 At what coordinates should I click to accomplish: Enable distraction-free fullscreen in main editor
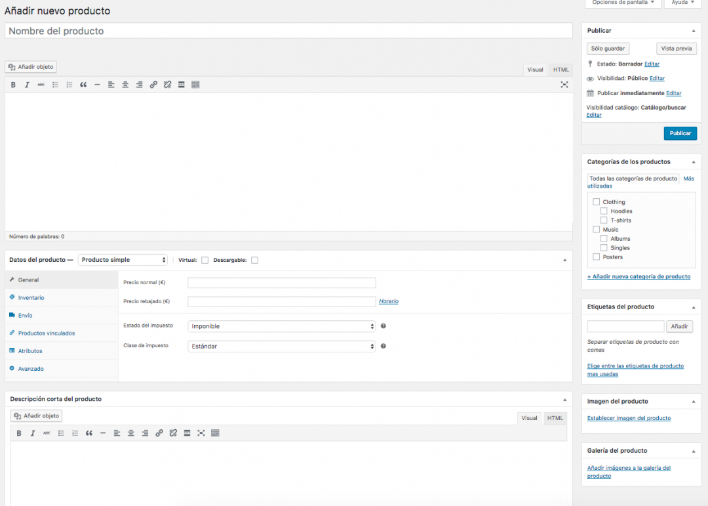(564, 85)
